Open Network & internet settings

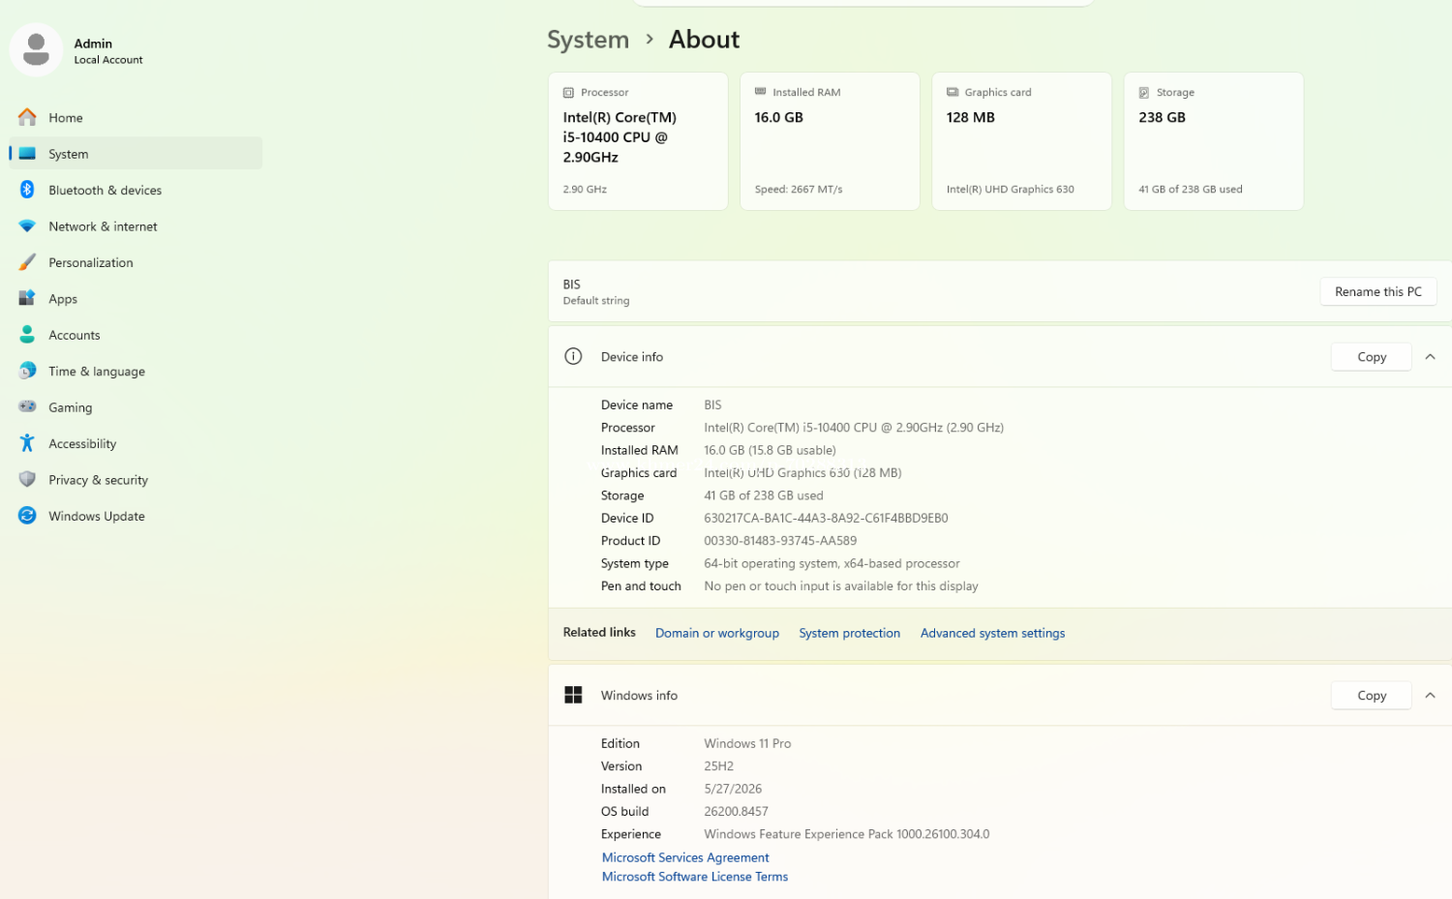coord(136,226)
